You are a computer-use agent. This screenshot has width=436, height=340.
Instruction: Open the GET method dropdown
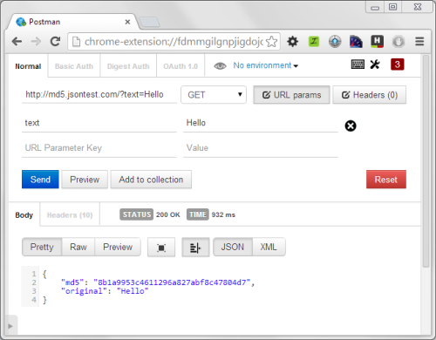214,95
